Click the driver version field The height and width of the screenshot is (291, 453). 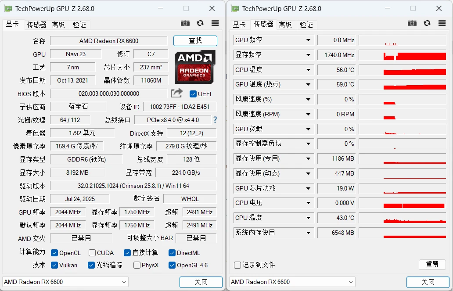133,186
